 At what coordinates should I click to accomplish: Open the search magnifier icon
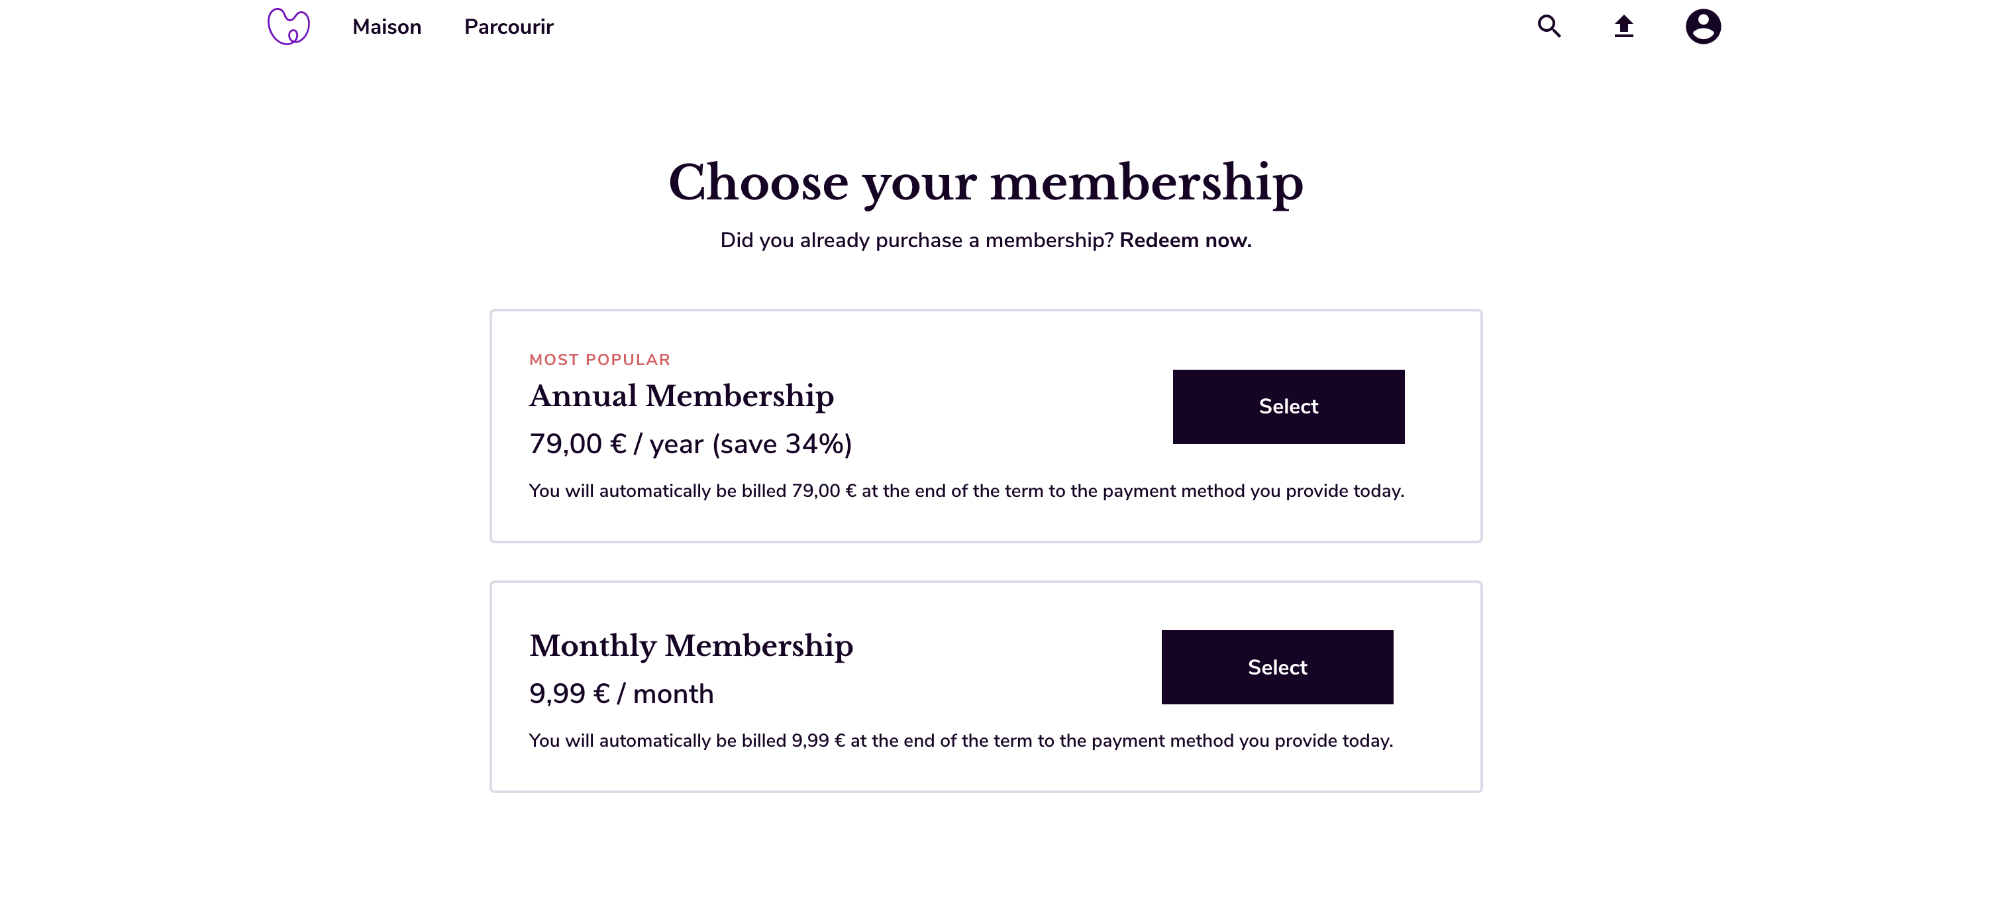point(1549,27)
